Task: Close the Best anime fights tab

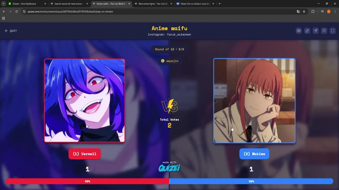Action: [x=171, y=4]
